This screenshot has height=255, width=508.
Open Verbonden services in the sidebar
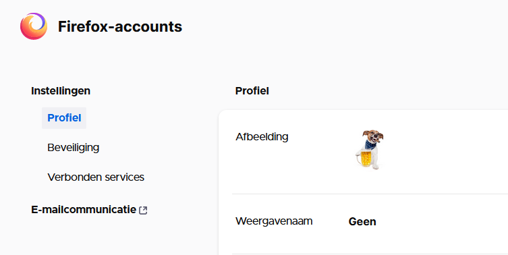[96, 177]
